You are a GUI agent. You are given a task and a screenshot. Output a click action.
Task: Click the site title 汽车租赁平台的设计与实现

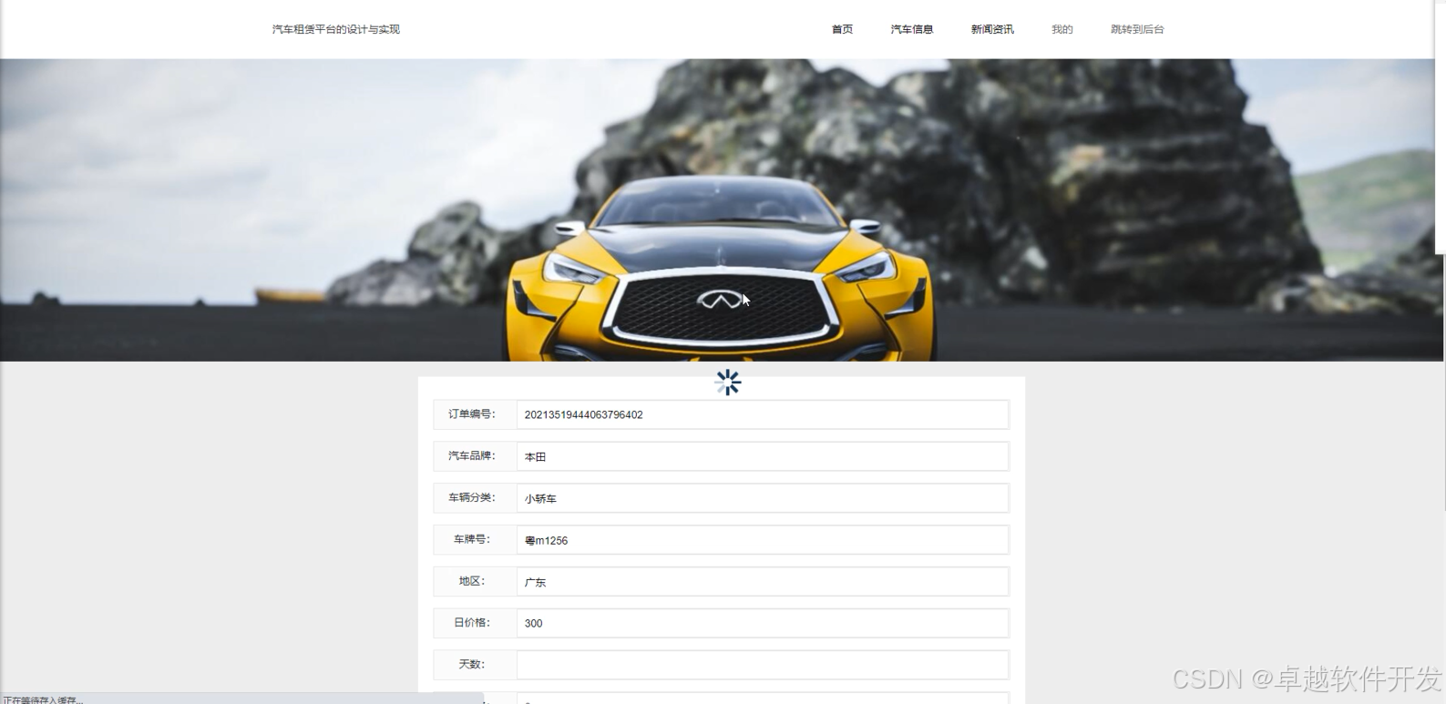(336, 29)
